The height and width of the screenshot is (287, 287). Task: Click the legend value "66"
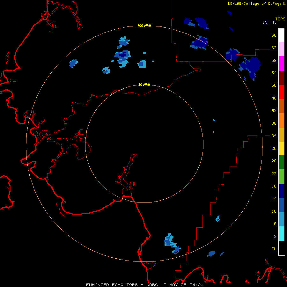[x=274, y=35]
